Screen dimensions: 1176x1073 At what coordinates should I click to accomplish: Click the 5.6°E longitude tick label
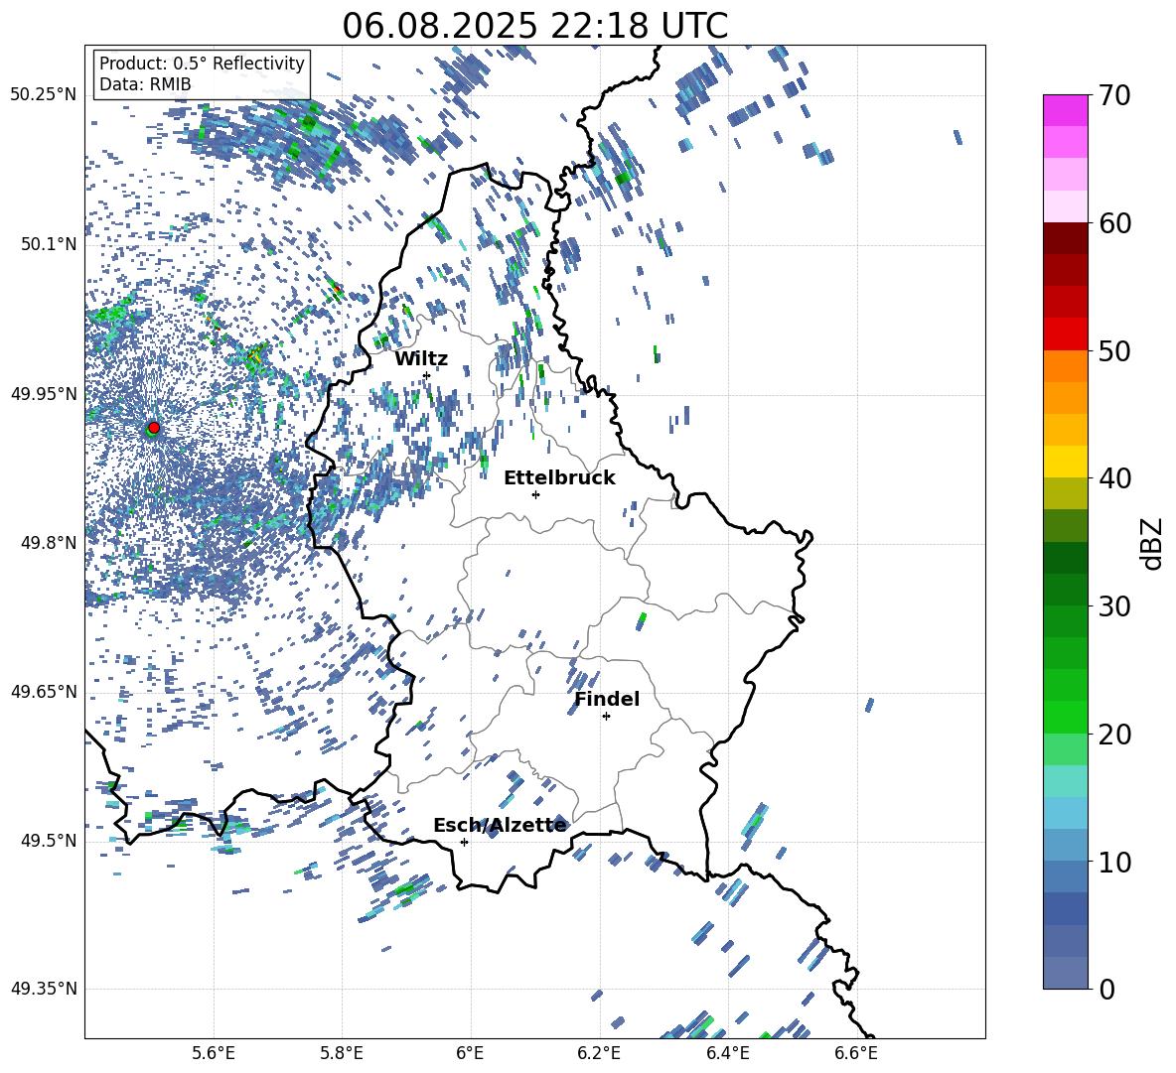pos(214,1053)
